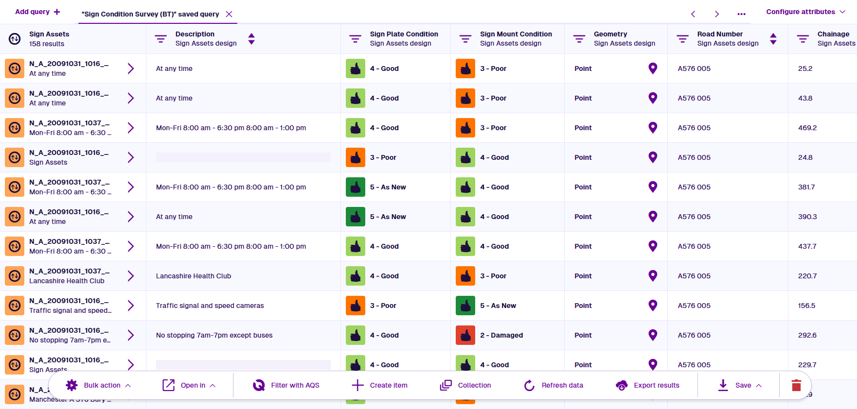This screenshot has width=857, height=409.
Task: Click the Add query button
Action: pos(37,12)
